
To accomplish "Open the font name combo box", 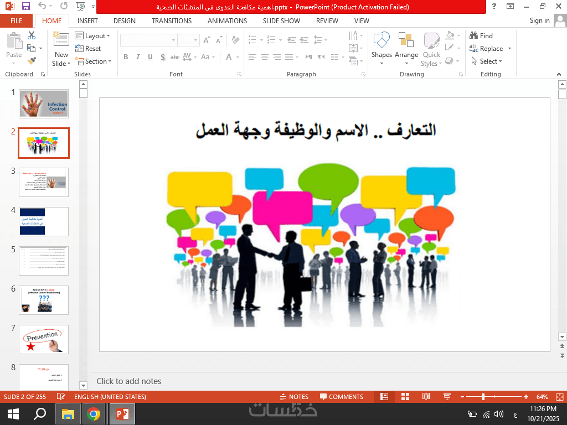I will [x=148, y=40].
